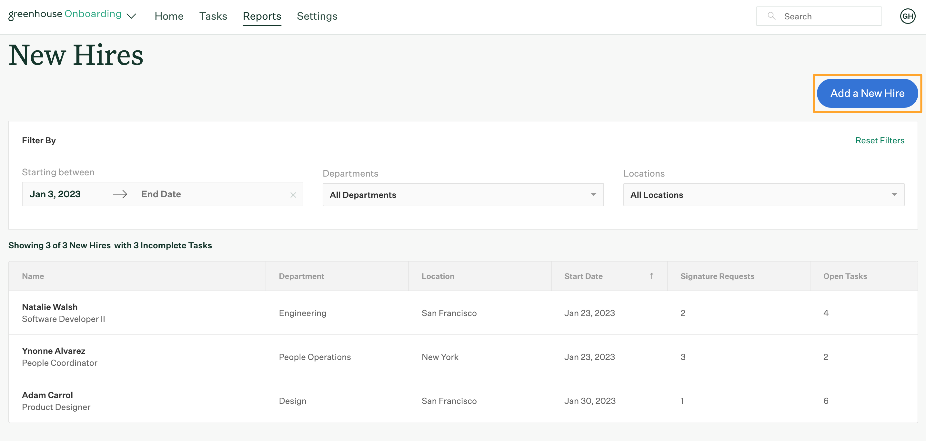Clear the date range with X icon
The height and width of the screenshot is (441, 926).
293,195
